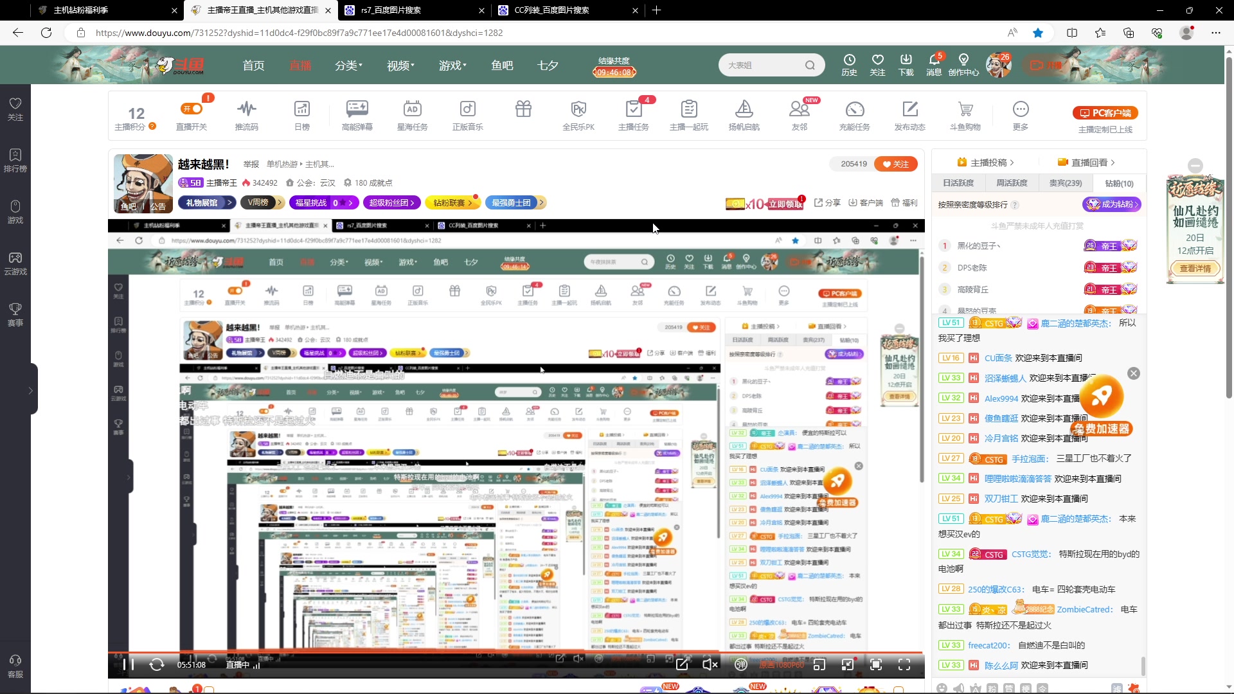
Task: Open the 推流码 stream key icon
Action: [246, 109]
